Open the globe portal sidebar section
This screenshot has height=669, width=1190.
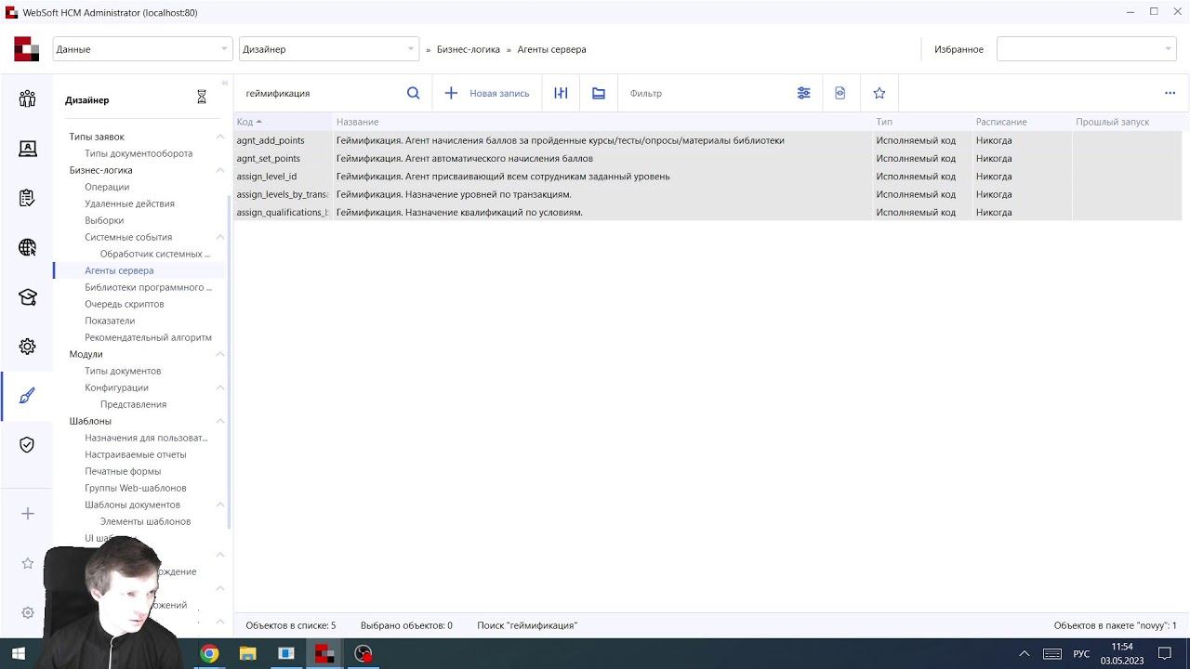tap(27, 247)
